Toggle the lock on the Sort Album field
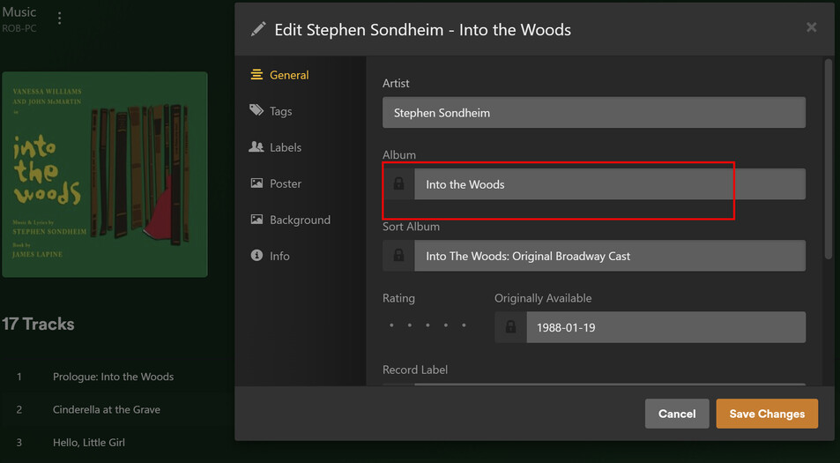This screenshot has width=840, height=463. pyautogui.click(x=398, y=256)
